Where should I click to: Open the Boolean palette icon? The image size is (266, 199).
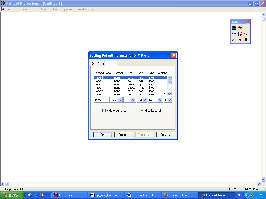(x=246, y=34)
